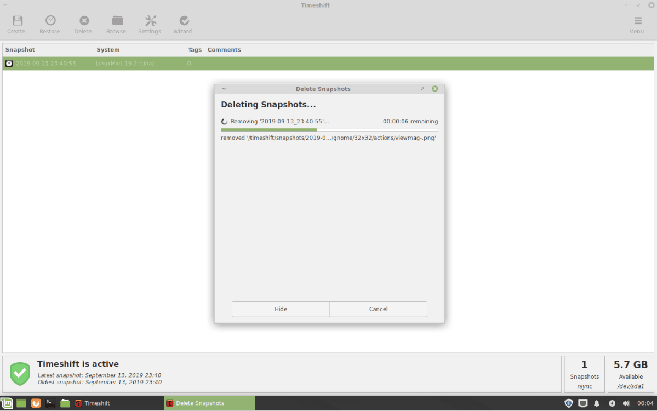The height and width of the screenshot is (411, 657).
Task: Open the hamburger Menu
Action: point(637,25)
